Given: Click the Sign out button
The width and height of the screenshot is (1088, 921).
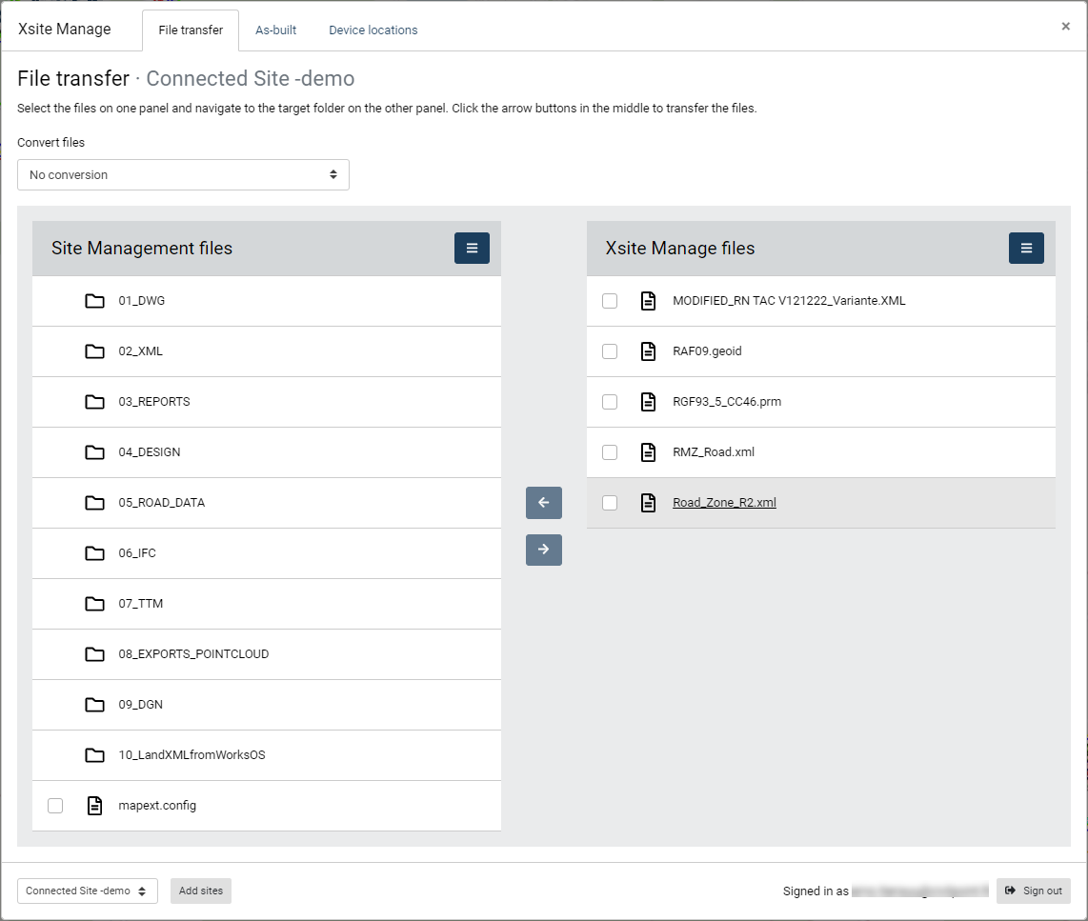Looking at the screenshot, I should [x=1033, y=891].
